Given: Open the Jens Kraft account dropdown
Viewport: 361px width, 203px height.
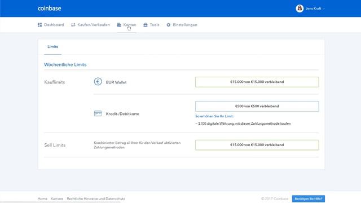Looking at the screenshot, I should (x=315, y=8).
